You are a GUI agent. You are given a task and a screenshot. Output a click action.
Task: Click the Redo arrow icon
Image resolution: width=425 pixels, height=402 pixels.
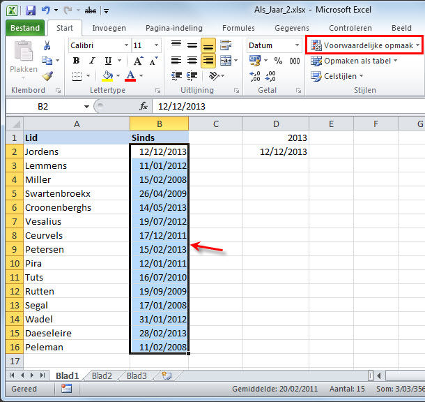(68, 10)
